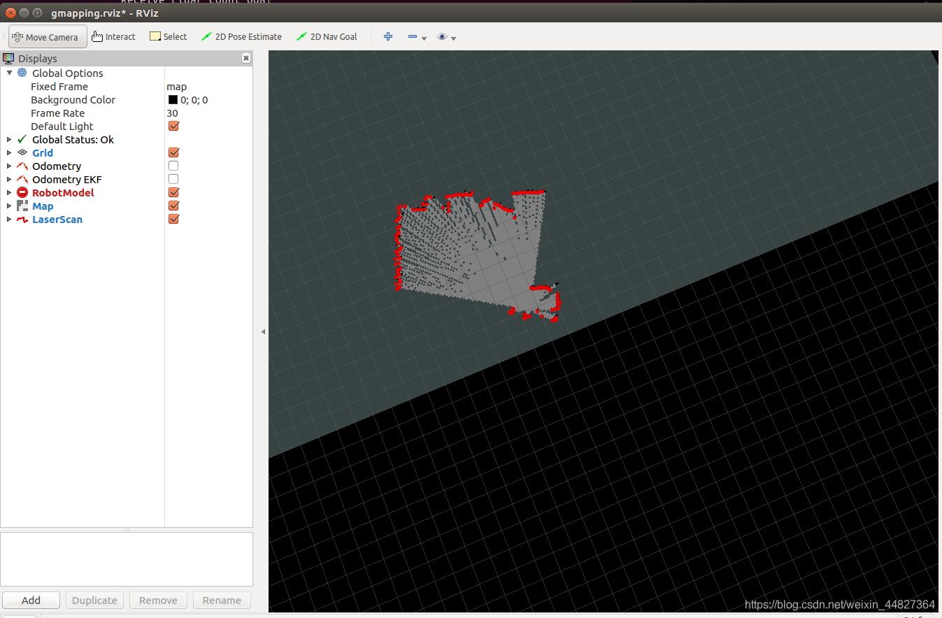Disable the RobotModel checkbox
This screenshot has width=942, height=618.
[x=173, y=192]
